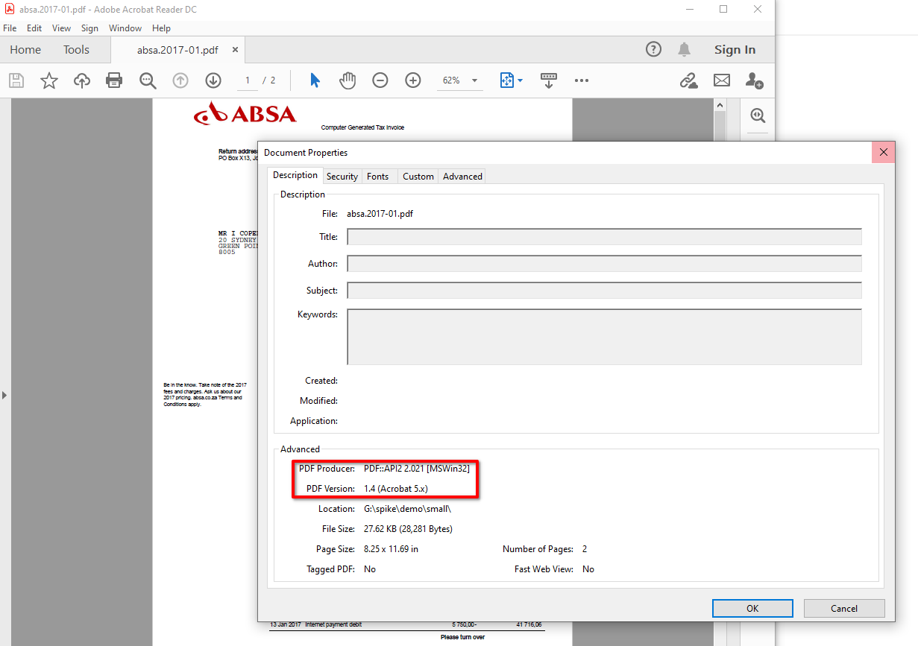918x646 pixels.
Task: Select the Hand pan tool
Action: click(x=348, y=80)
